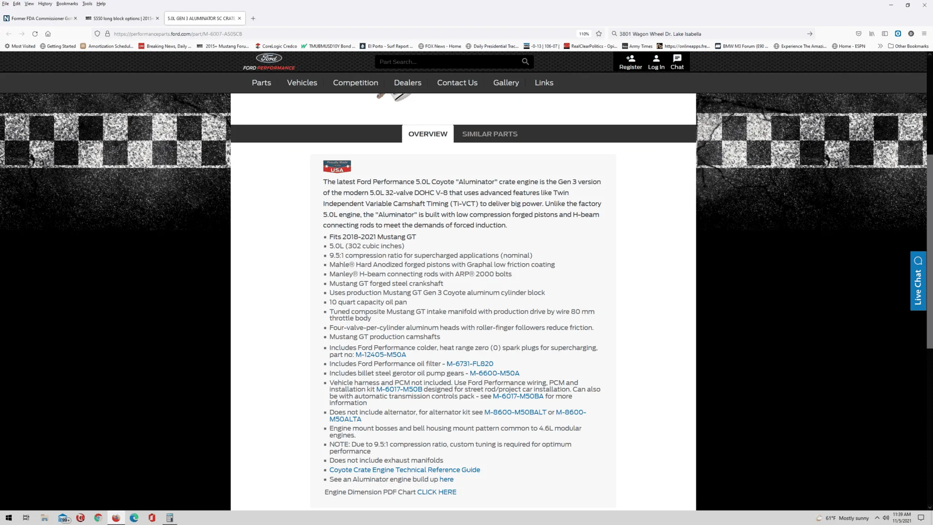Open the notification center icon
The image size is (933, 525).
pyautogui.click(x=921, y=518)
